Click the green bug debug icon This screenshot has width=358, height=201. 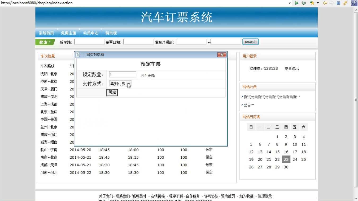(x=304, y=3)
